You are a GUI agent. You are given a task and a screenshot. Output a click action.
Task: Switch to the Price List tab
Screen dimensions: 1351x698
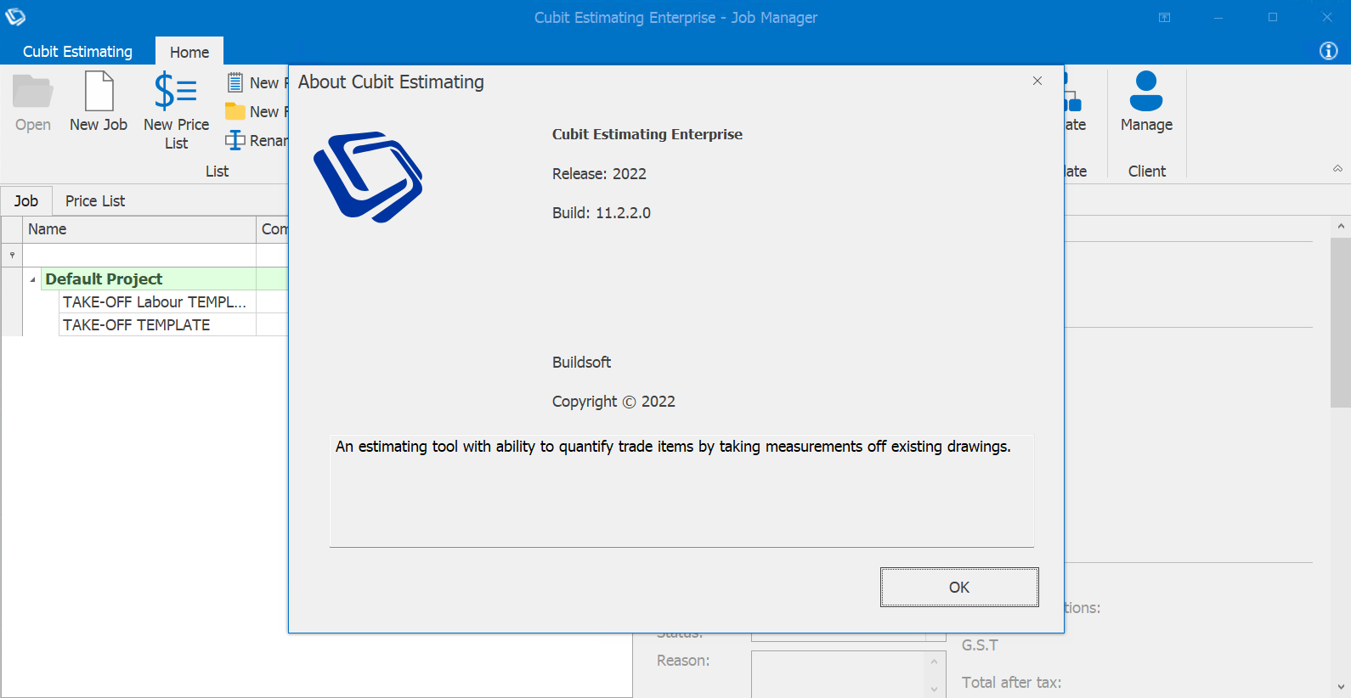(95, 201)
